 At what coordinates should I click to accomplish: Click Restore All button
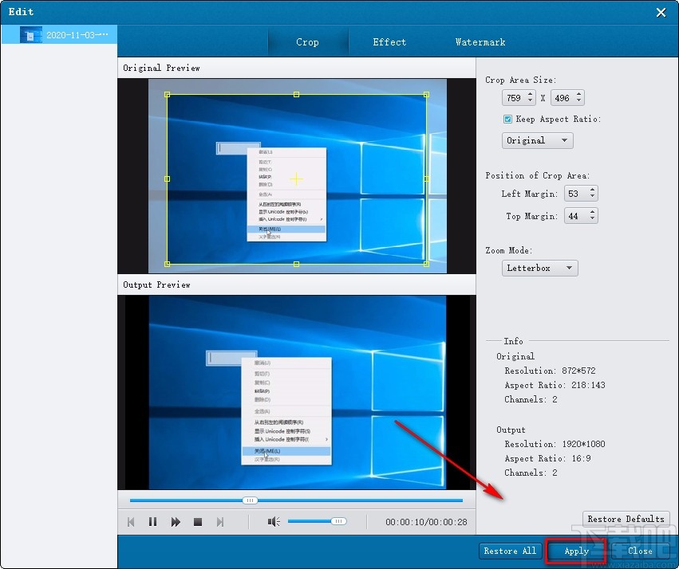tap(510, 551)
